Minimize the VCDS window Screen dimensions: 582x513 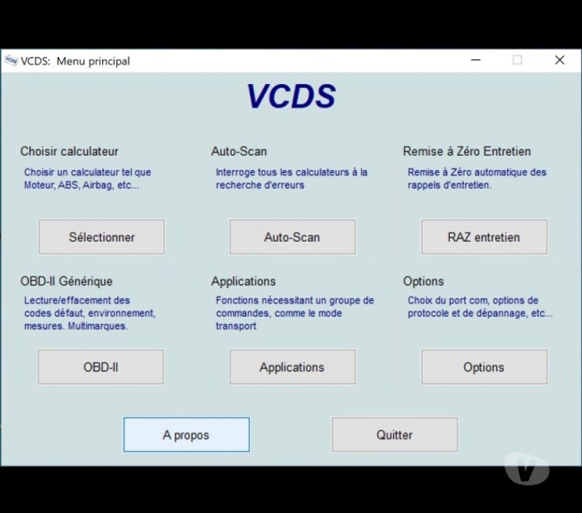click(475, 60)
